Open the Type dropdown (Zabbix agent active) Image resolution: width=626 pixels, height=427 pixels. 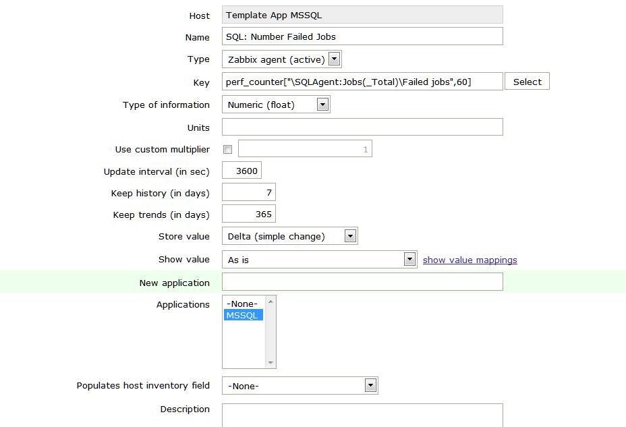point(282,59)
